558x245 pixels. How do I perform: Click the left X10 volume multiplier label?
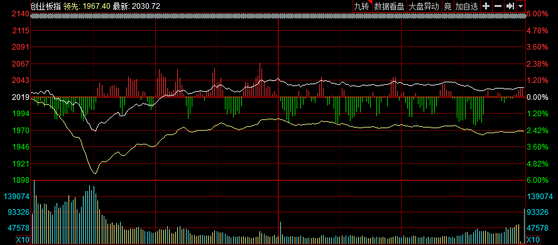click(x=23, y=239)
